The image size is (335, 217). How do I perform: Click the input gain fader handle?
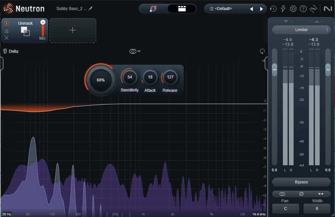275,69
